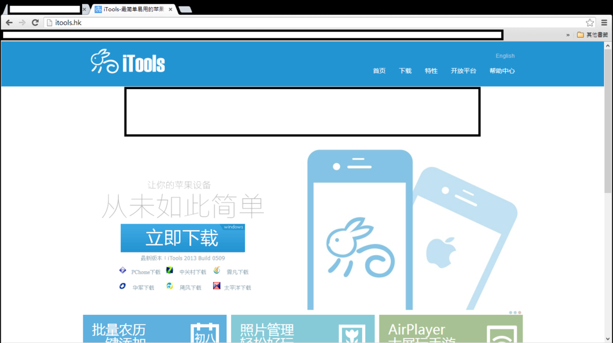
Task: Open a new tab button
Action: pos(186,10)
